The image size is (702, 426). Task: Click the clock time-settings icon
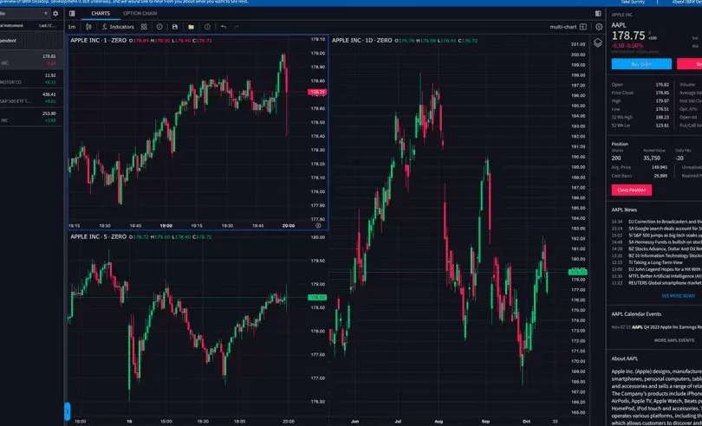[159, 27]
